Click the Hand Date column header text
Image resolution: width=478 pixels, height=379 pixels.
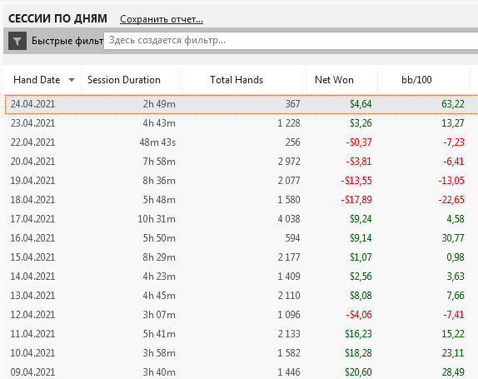coord(37,80)
